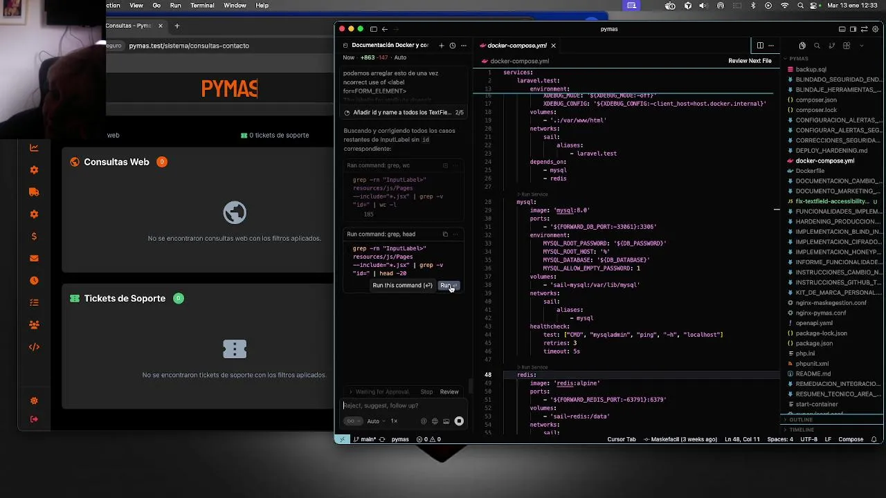Click the web globe icon in chat input
Image resolution: width=886 pixels, height=498 pixels.
(435, 421)
